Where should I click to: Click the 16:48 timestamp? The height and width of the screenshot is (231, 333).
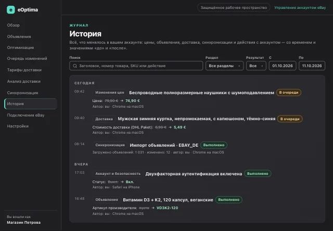click(80, 199)
